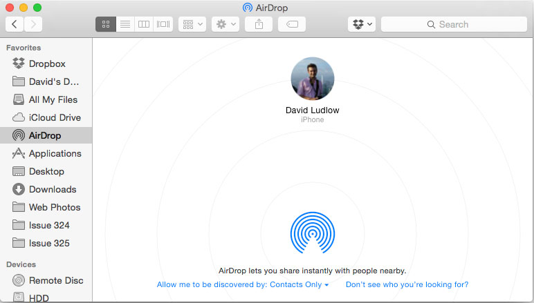The width and height of the screenshot is (534, 303).
Task: Select AirDrop in the sidebar
Action: coord(46,135)
